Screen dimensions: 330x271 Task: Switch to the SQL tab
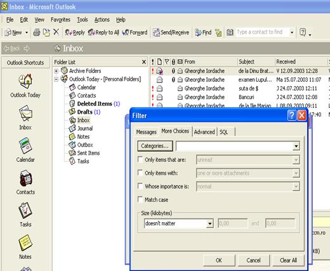[224, 132]
